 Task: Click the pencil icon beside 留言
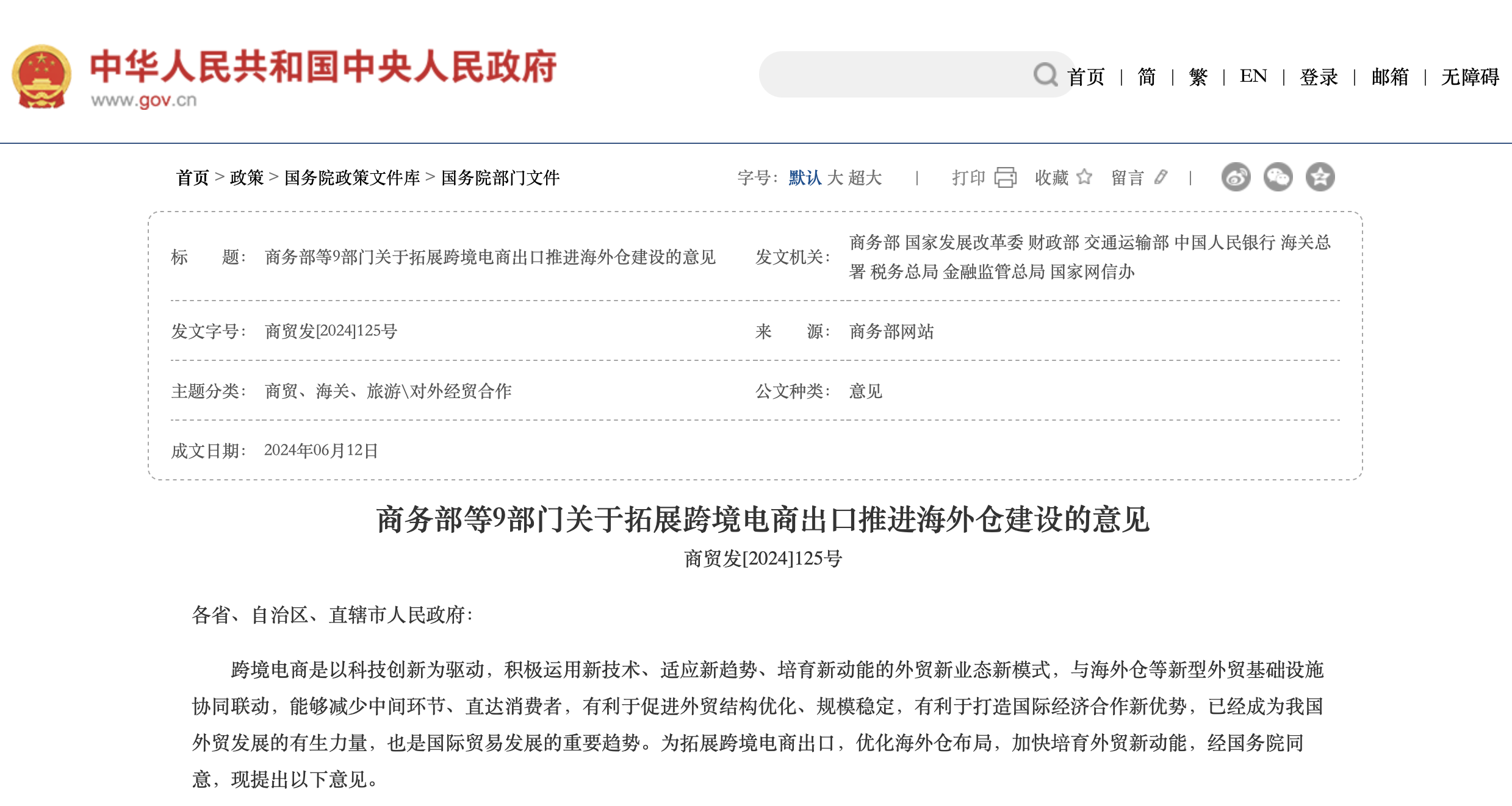[x=1161, y=177]
